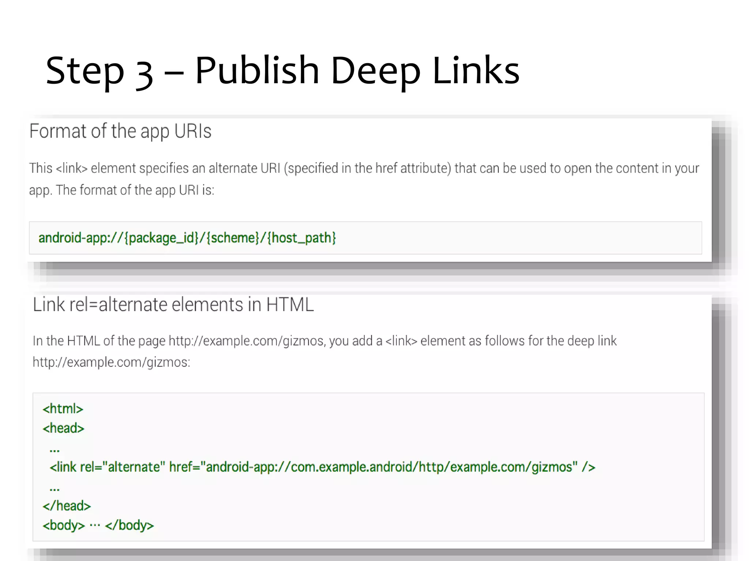Image resolution: width=749 pixels, height=561 pixels.
Task: Click the '<link rel="alternate" href=...' code line
Action: 323,467
